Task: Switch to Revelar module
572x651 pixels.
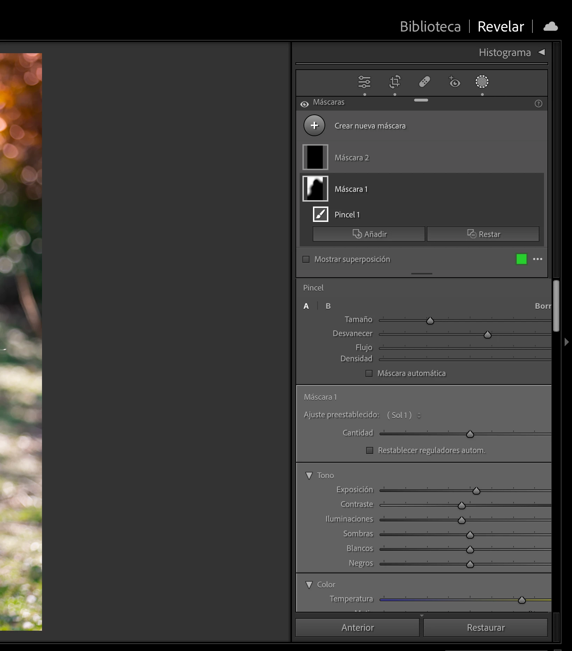Action: pos(501,27)
